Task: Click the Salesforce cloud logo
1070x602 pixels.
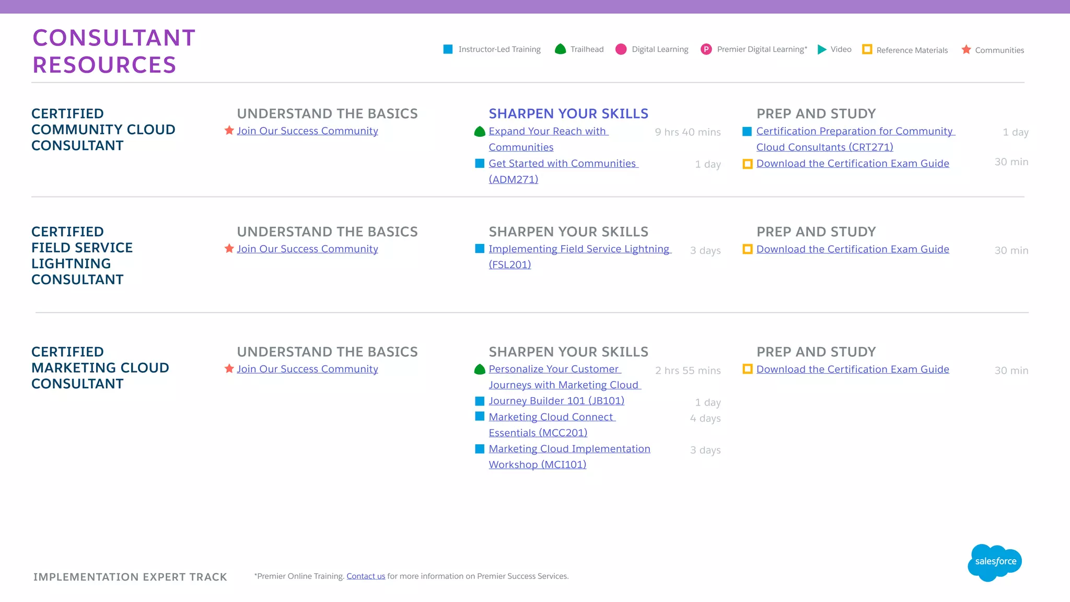Action: click(x=994, y=562)
